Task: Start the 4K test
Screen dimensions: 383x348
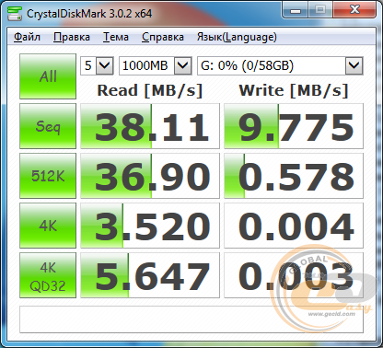Action: point(48,226)
